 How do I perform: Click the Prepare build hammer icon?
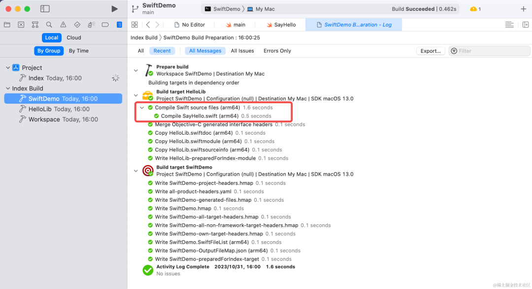(x=149, y=71)
